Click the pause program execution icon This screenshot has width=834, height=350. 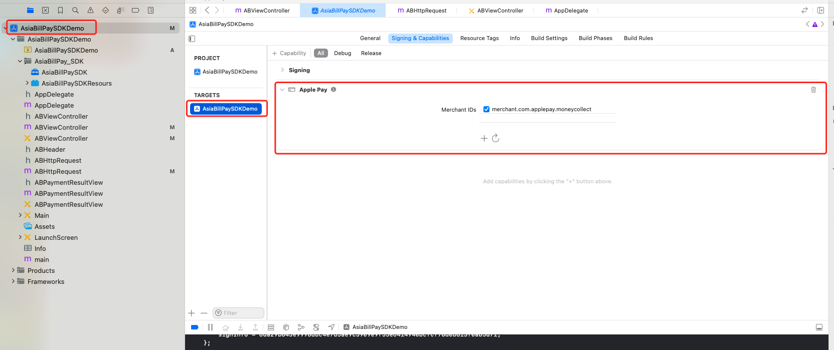tap(210, 327)
